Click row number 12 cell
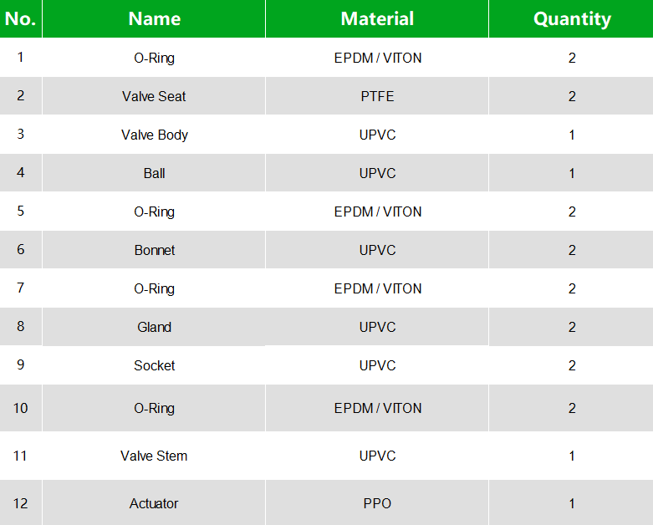Screen dimensions: 653x525 click(21, 503)
